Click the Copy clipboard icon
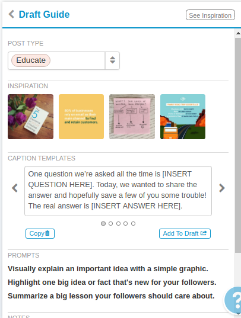The width and height of the screenshot is (241, 318). pos(47,233)
